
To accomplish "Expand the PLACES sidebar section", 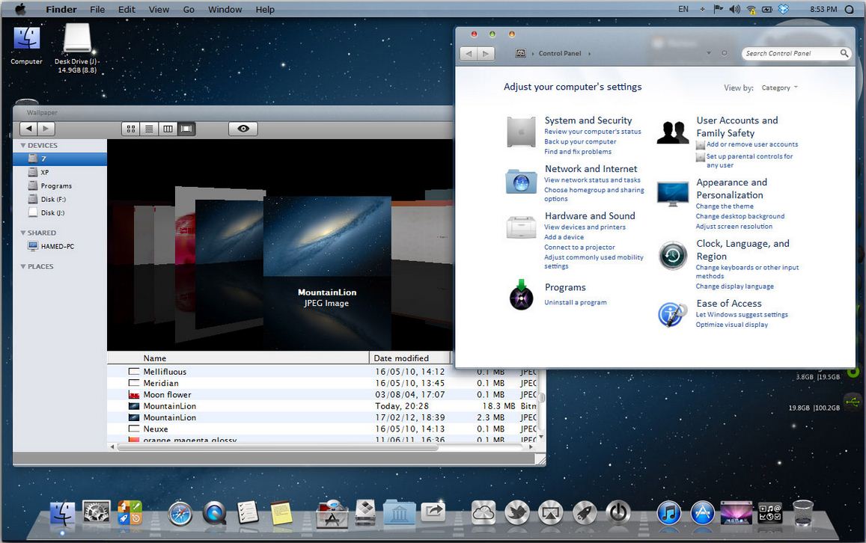I will click(x=23, y=266).
